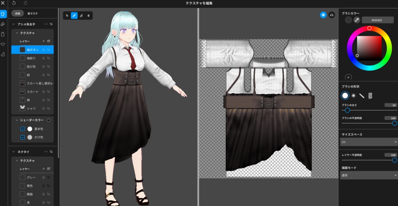Viewport: 398px width, 206px height.
Task: Show the 紐 layer
Action: 49,75
